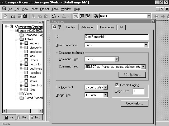
Task: Open the Project menu
Action: coord(44,9)
